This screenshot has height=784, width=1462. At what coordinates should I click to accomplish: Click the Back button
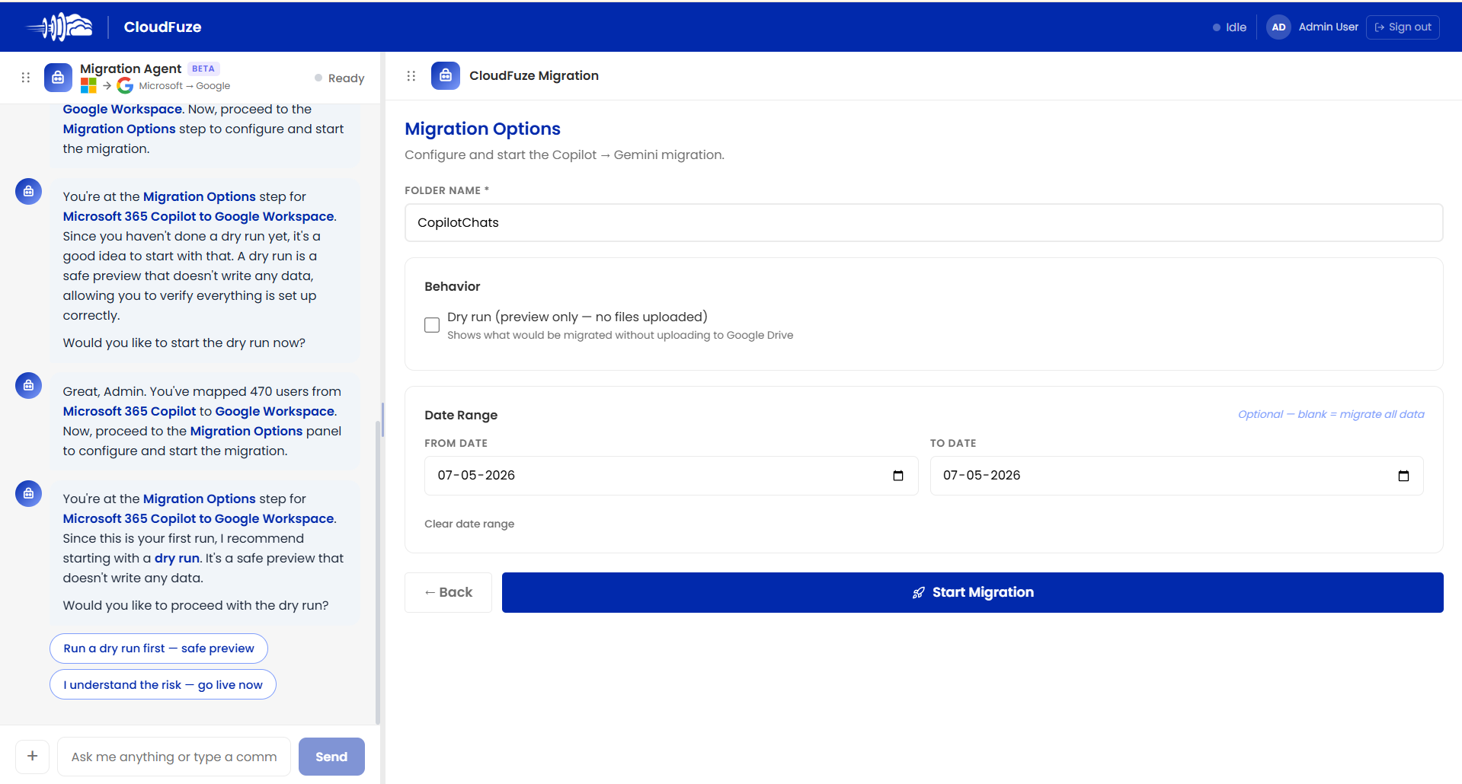click(448, 592)
